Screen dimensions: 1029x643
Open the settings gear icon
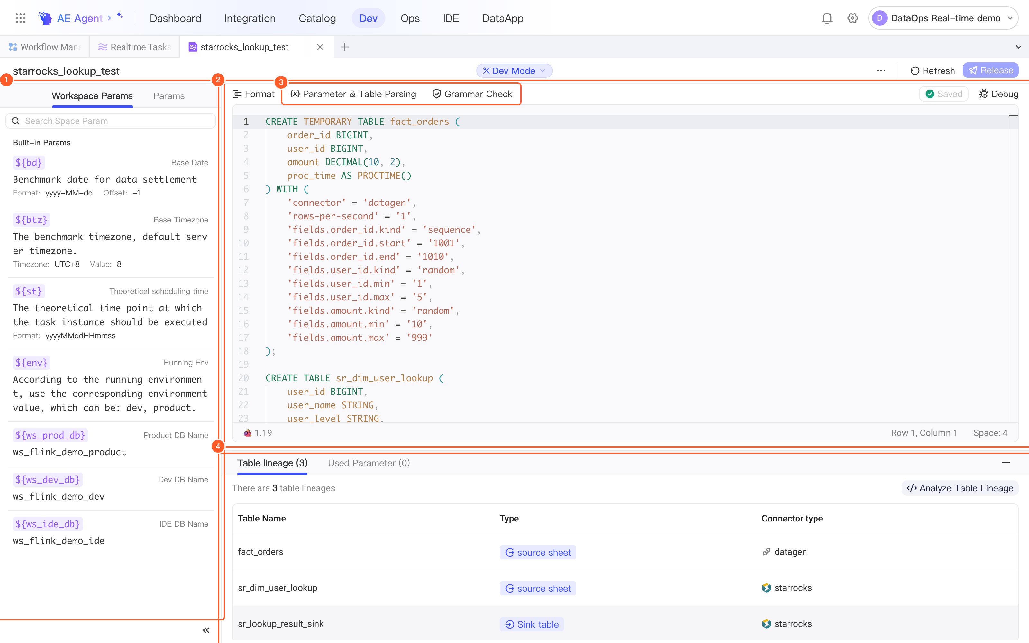tap(852, 18)
